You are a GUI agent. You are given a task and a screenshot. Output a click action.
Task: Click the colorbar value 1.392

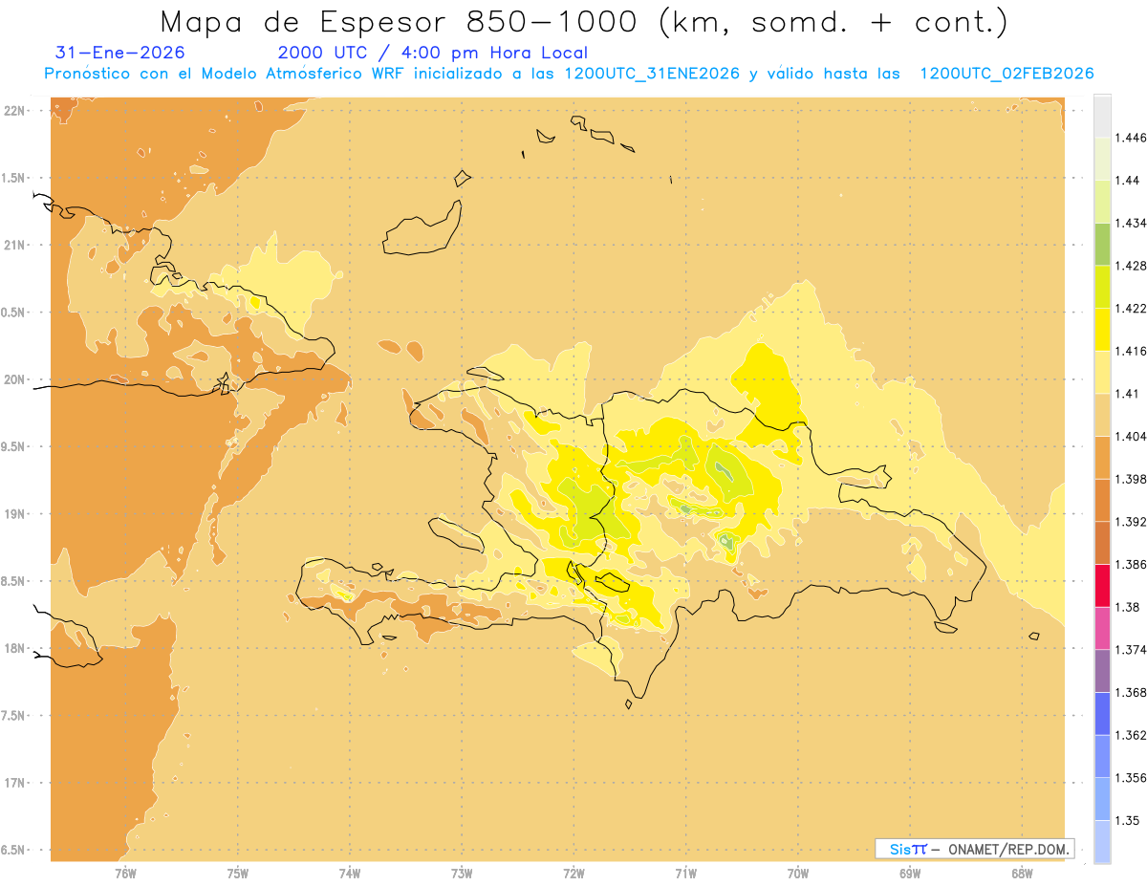1131,522
